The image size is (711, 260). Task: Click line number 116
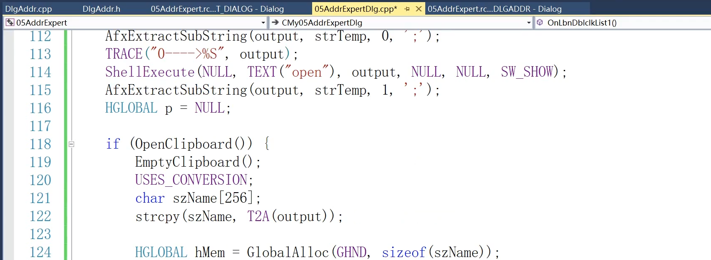coord(40,108)
